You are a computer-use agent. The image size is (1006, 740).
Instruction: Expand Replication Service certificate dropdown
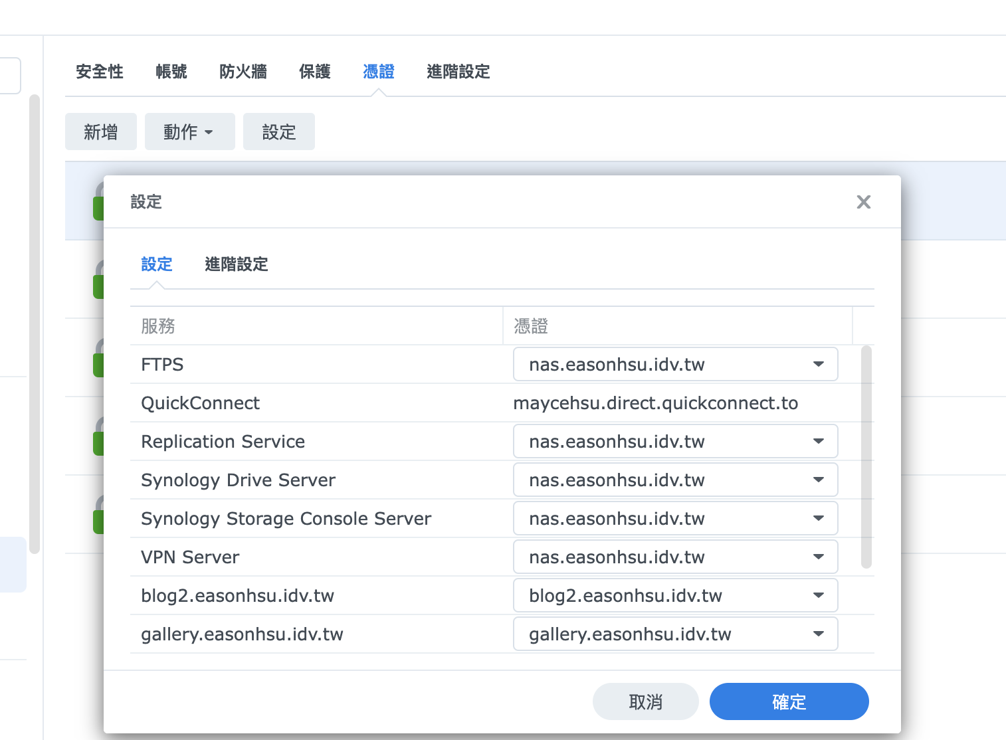(x=675, y=441)
